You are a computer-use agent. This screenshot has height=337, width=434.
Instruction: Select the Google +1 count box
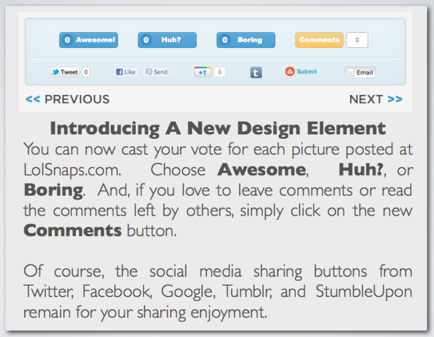coord(219,72)
